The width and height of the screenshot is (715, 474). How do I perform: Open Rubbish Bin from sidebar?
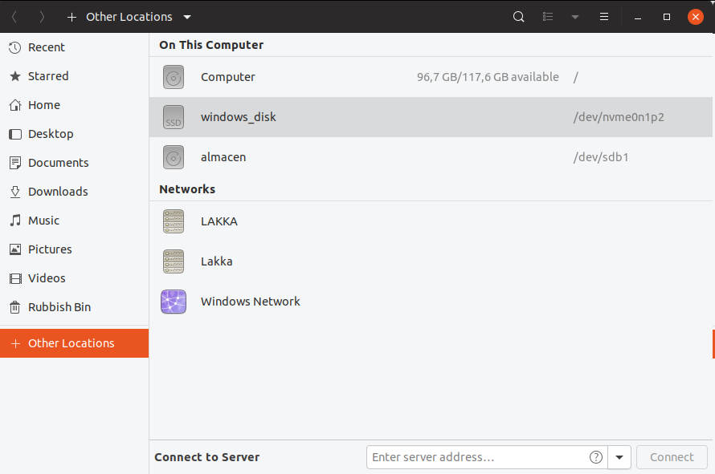[59, 307]
